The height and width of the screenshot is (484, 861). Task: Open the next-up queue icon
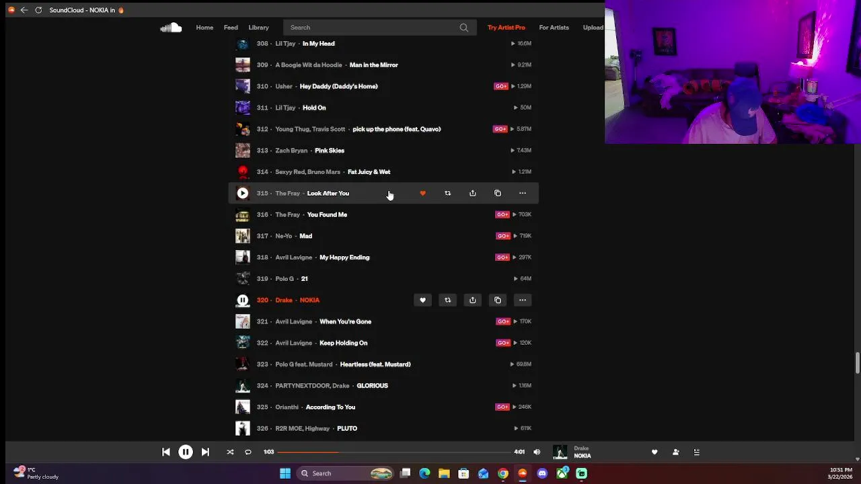(697, 452)
